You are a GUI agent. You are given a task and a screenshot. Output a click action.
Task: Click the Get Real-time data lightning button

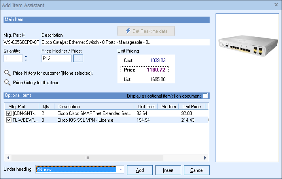[146, 31]
